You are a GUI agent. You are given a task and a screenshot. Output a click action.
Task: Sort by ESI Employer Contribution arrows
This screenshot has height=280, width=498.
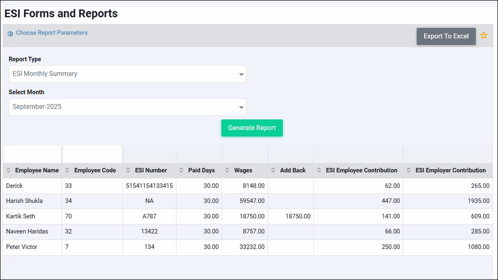click(x=408, y=171)
